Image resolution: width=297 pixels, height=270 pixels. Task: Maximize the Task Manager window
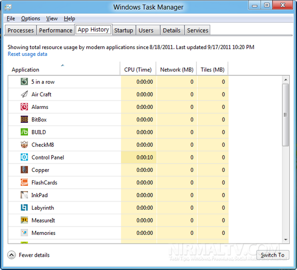[267, 5]
